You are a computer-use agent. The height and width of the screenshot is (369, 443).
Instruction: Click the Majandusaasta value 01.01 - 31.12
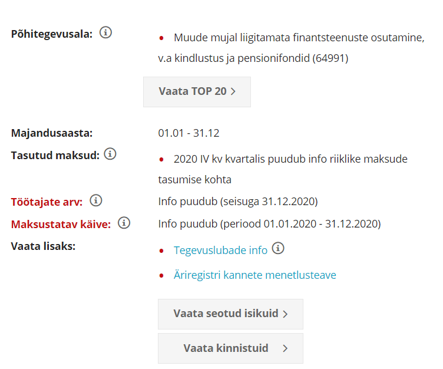pyautogui.click(x=189, y=133)
